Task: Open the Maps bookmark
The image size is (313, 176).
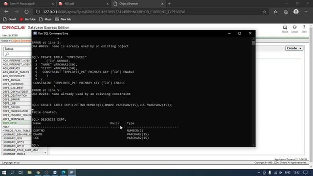Action: click(x=45, y=19)
